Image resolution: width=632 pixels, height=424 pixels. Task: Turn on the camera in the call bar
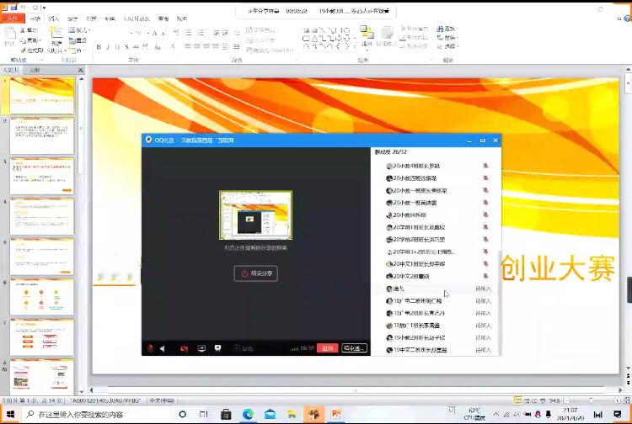[x=185, y=347]
